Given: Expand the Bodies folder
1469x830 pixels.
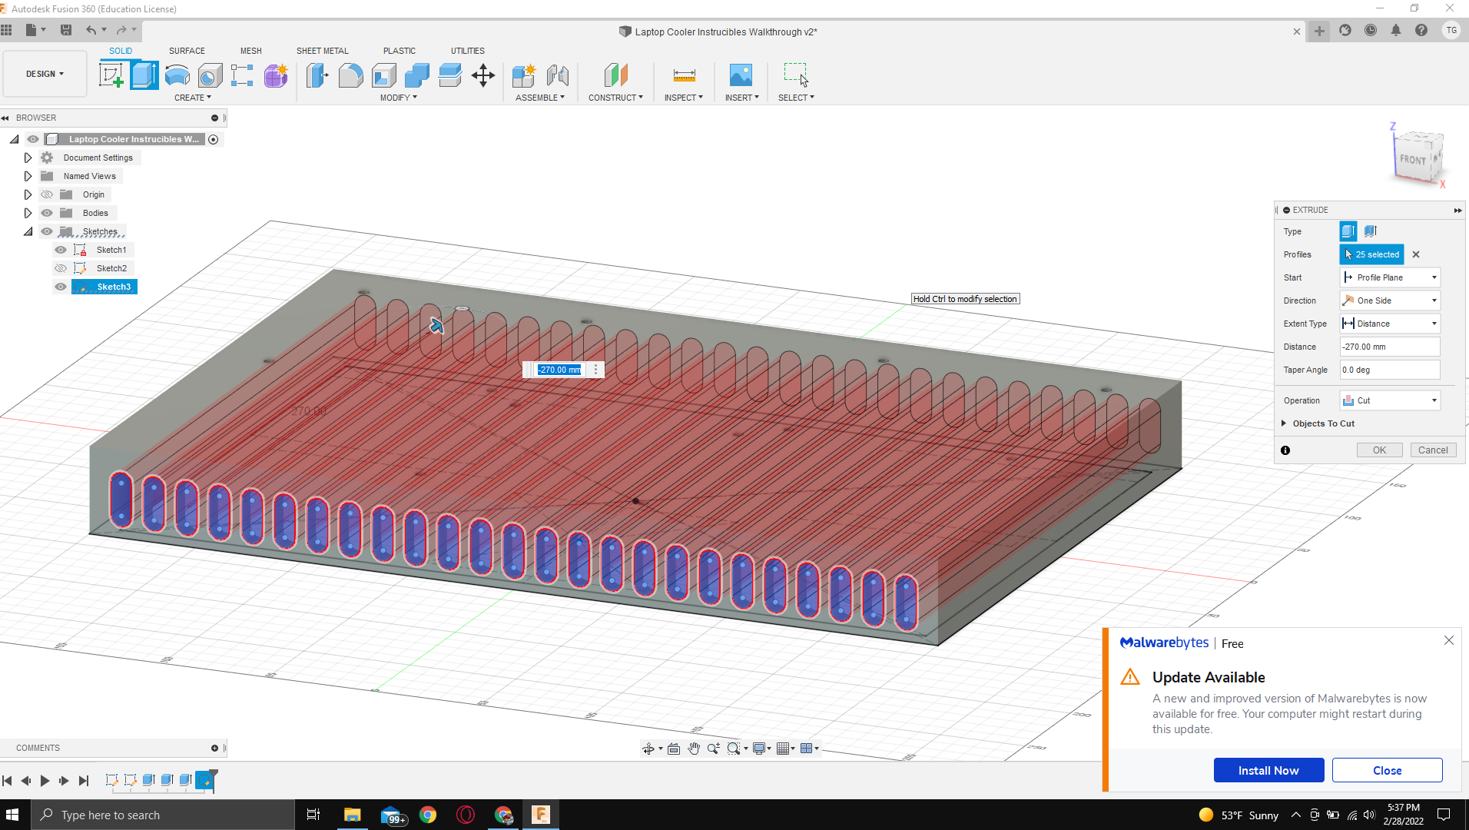Looking at the screenshot, I should pyautogui.click(x=28, y=213).
